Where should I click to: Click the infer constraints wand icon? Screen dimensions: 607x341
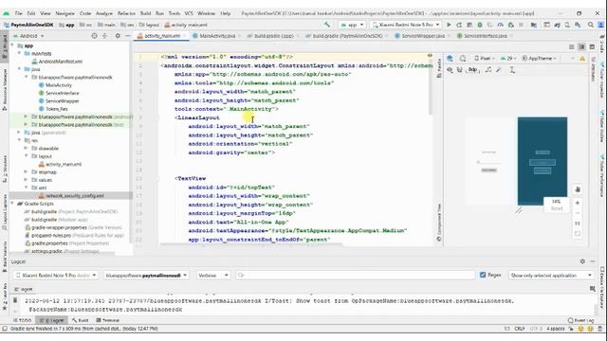point(499,70)
